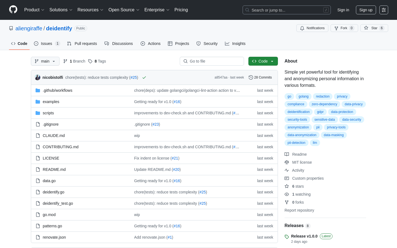
Task: Expand the Open Source menu
Action: 124,10
